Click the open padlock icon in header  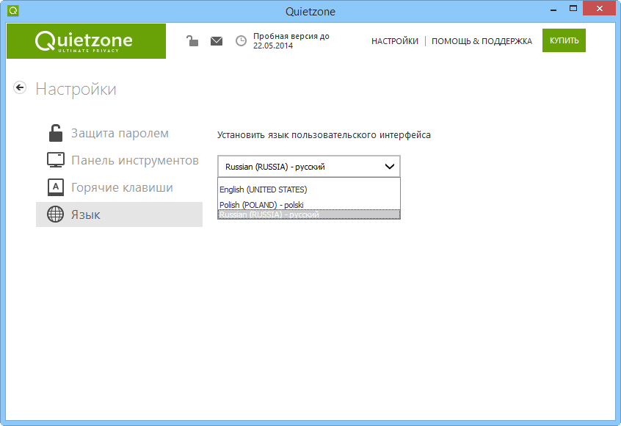192,41
